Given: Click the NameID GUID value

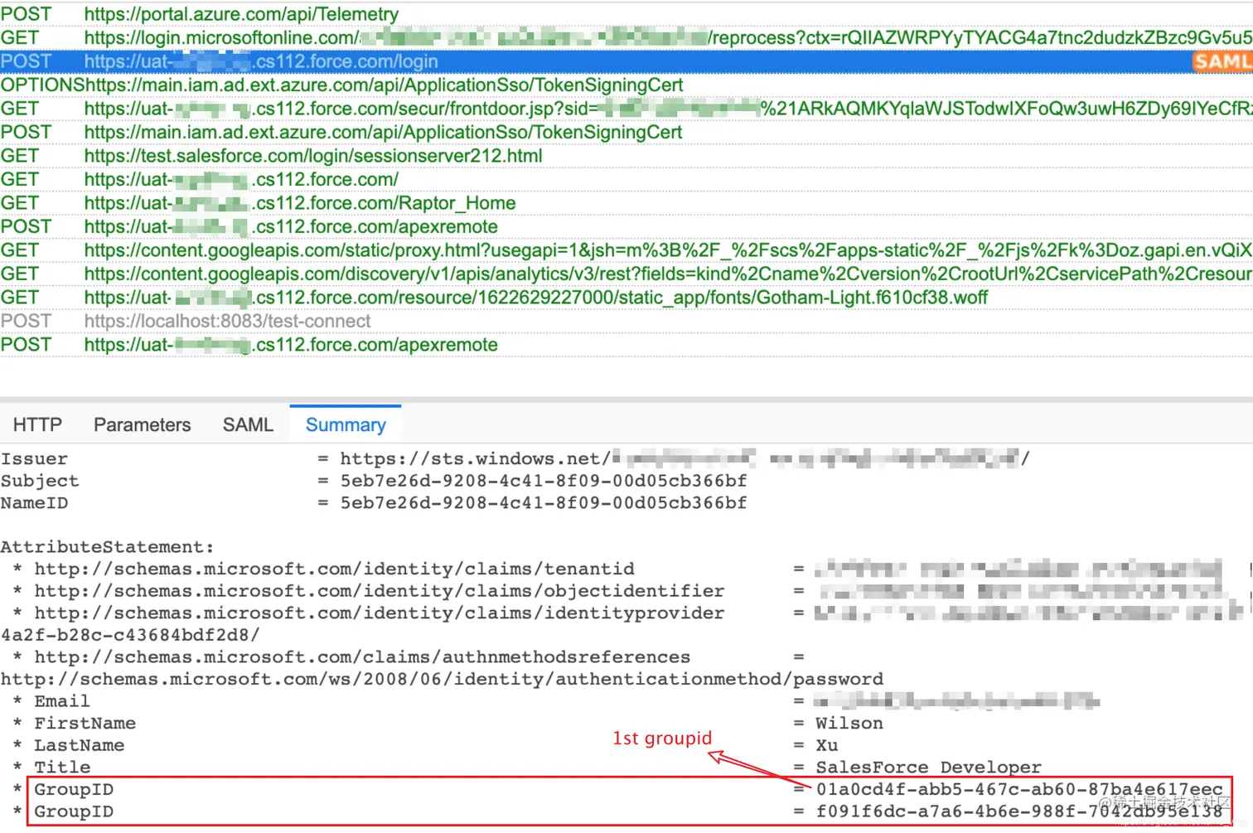Looking at the screenshot, I should [544, 502].
